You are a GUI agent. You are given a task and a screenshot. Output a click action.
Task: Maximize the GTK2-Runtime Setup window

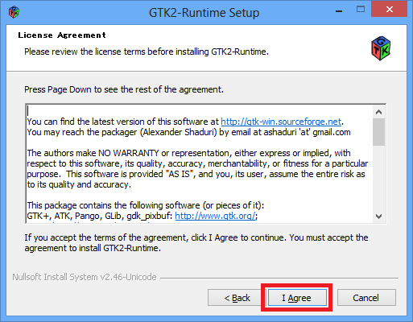tap(361, 10)
